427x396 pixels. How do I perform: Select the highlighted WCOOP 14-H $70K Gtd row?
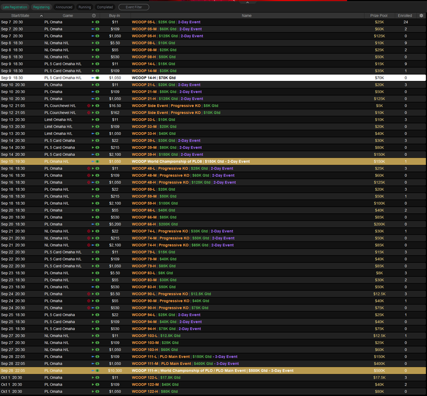(213, 78)
